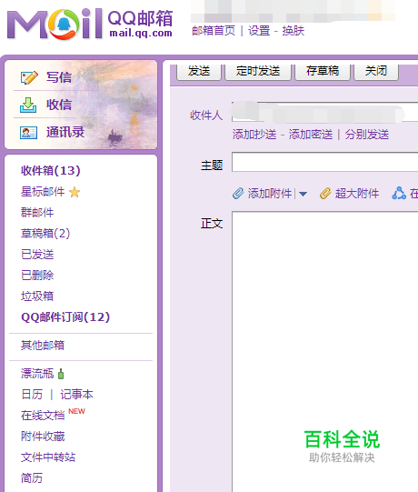
Task: Open 通讯录 address book
Action: (x=65, y=132)
